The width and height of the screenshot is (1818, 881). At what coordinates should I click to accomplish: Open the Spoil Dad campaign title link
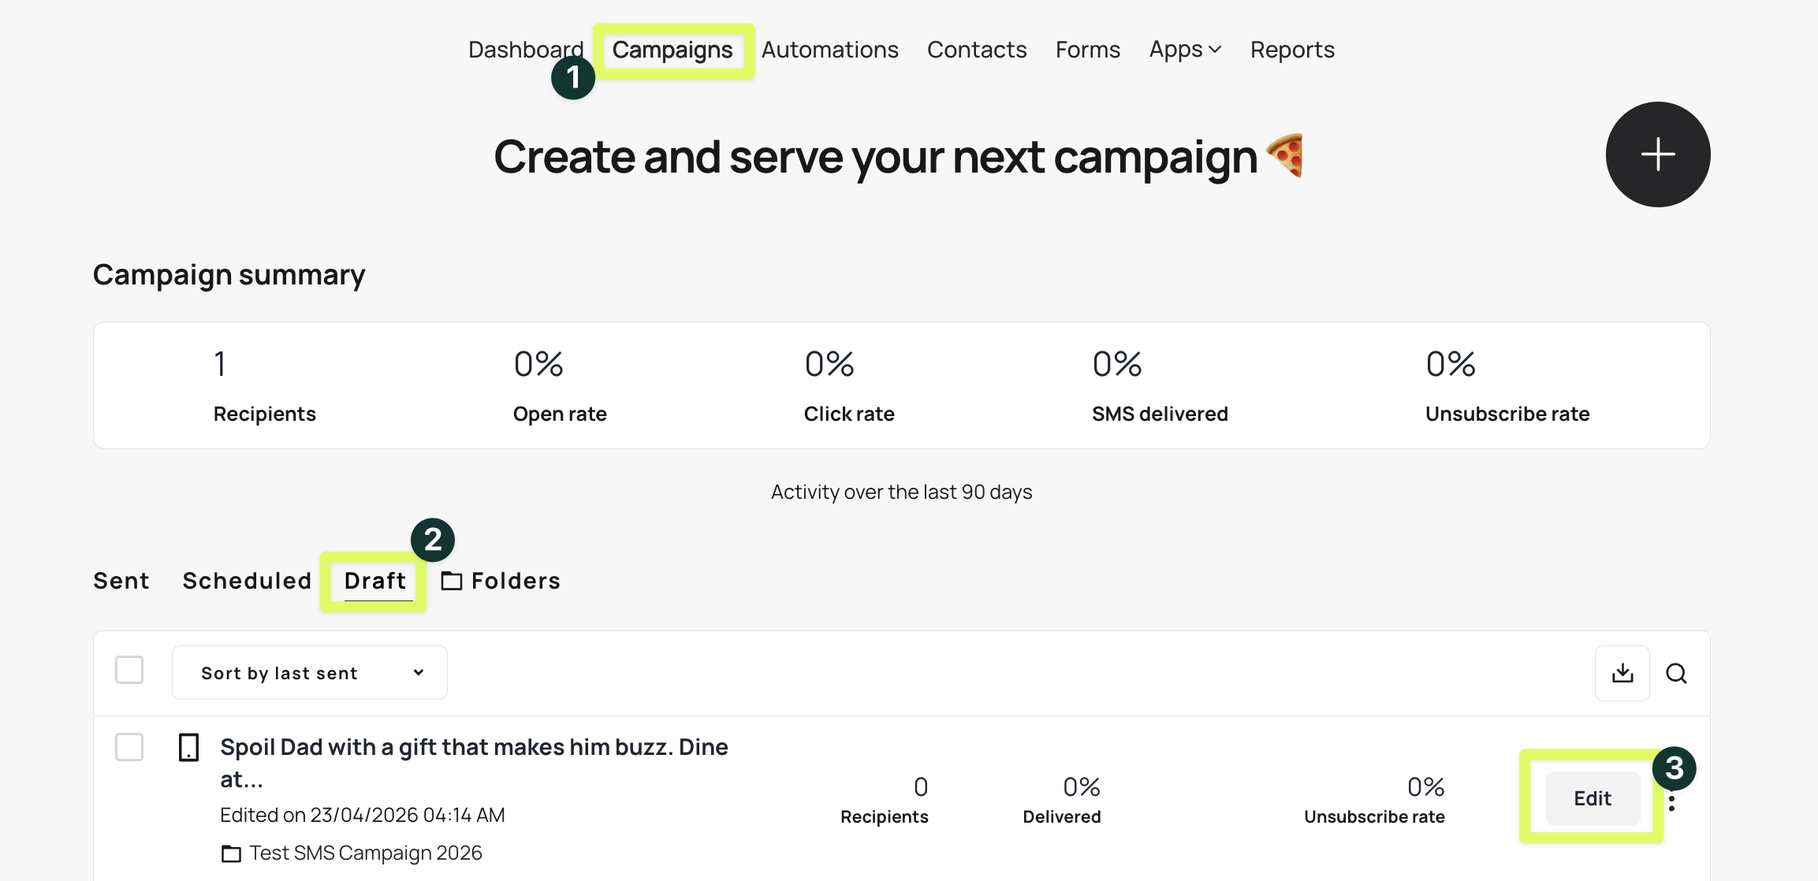pyautogui.click(x=474, y=747)
